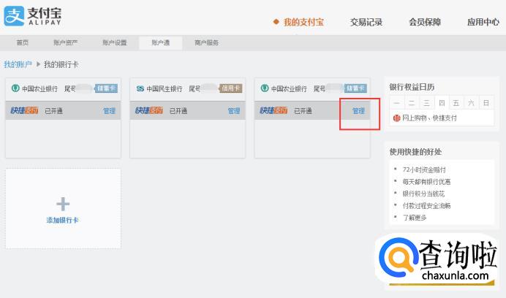The width and height of the screenshot is (506, 298).
Task: Click the 快捷支付 logo on Minsheng card
Action: point(148,110)
